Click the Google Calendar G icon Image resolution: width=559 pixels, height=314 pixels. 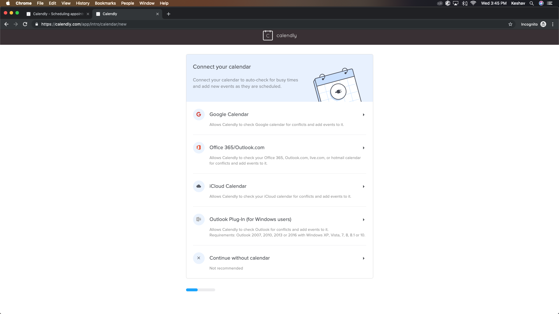(199, 114)
